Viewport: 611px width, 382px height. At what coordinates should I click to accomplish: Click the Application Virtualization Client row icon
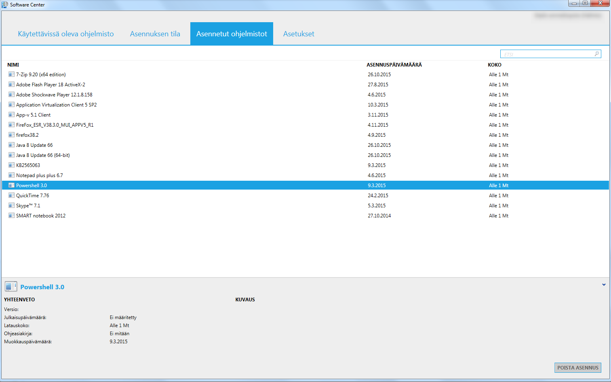(x=11, y=104)
